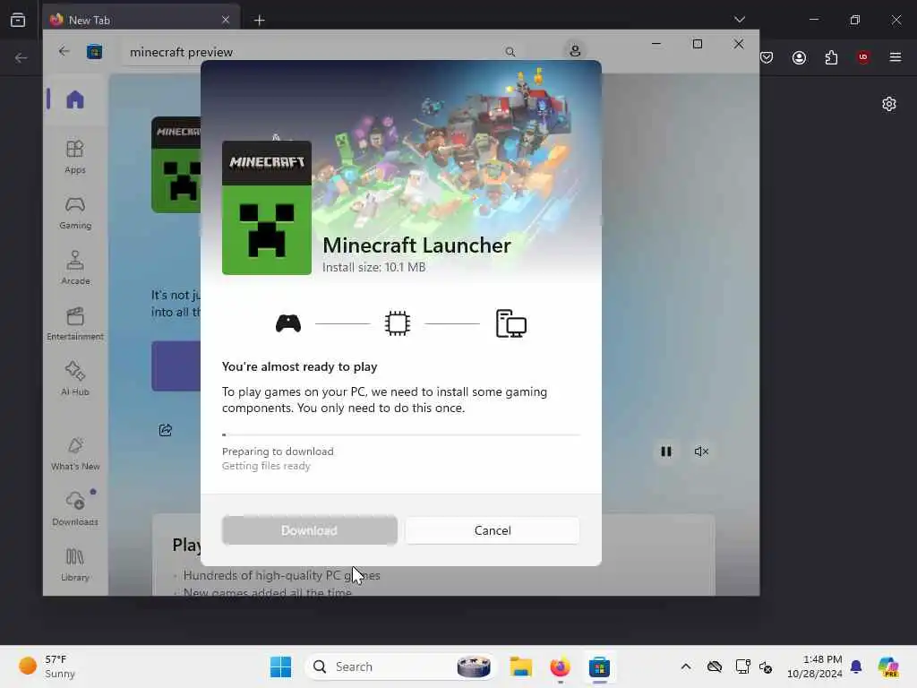
Task: Click the network tray icon in taskbar
Action: 742,666
